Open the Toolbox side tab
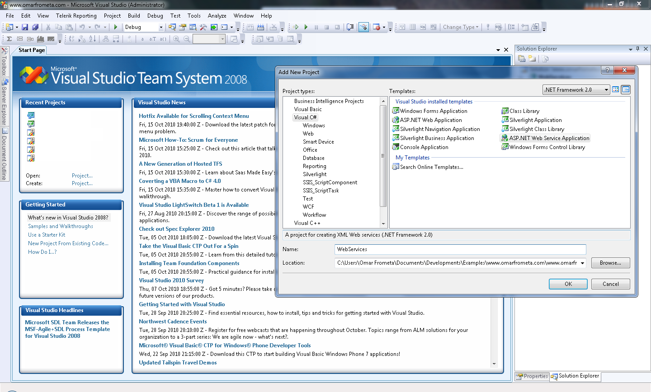This screenshot has height=392, width=651. pyautogui.click(x=4, y=61)
